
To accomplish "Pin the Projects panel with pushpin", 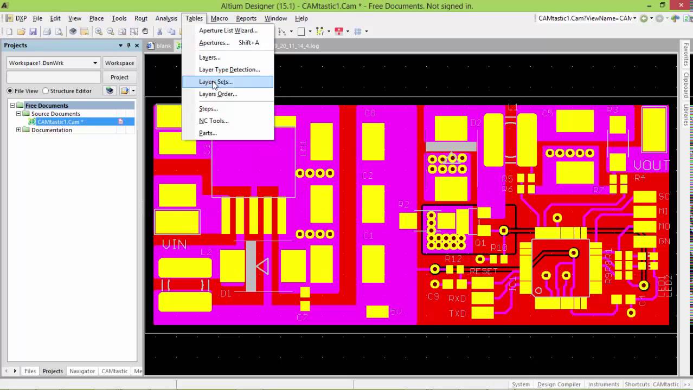I will 129,45.
